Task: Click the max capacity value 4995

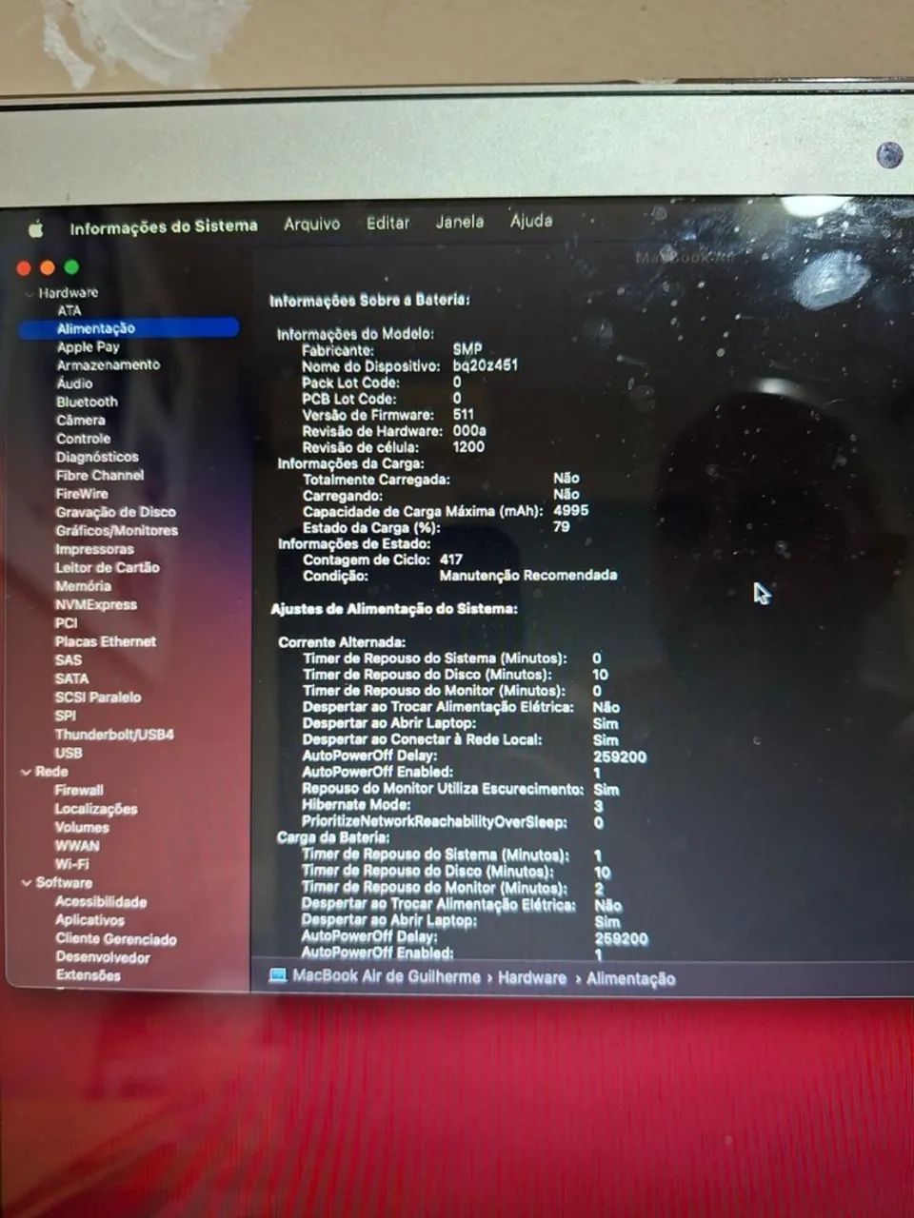Action: tap(571, 510)
